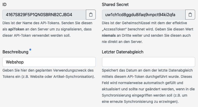Focus the empty Letzter Datenabgleich field
Image resolution: width=198 pixels, height=107 pixels.
coord(148,62)
